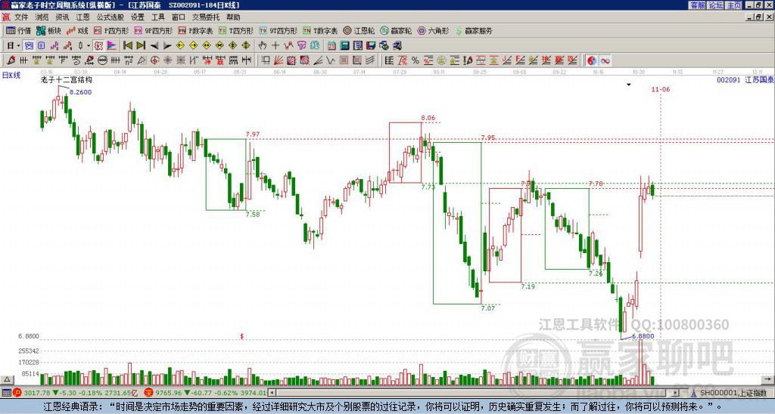Open the P数字表 tool
775x414 pixels.
195,30
